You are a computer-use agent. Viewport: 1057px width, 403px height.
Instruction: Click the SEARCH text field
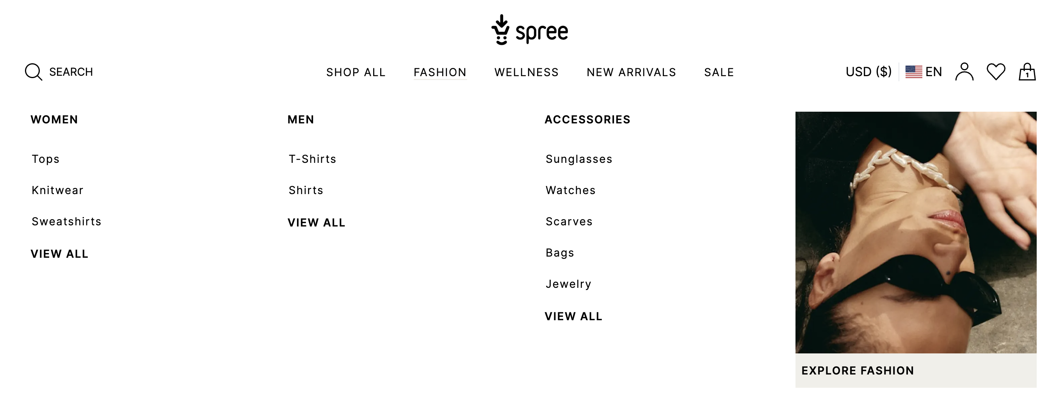tap(71, 72)
